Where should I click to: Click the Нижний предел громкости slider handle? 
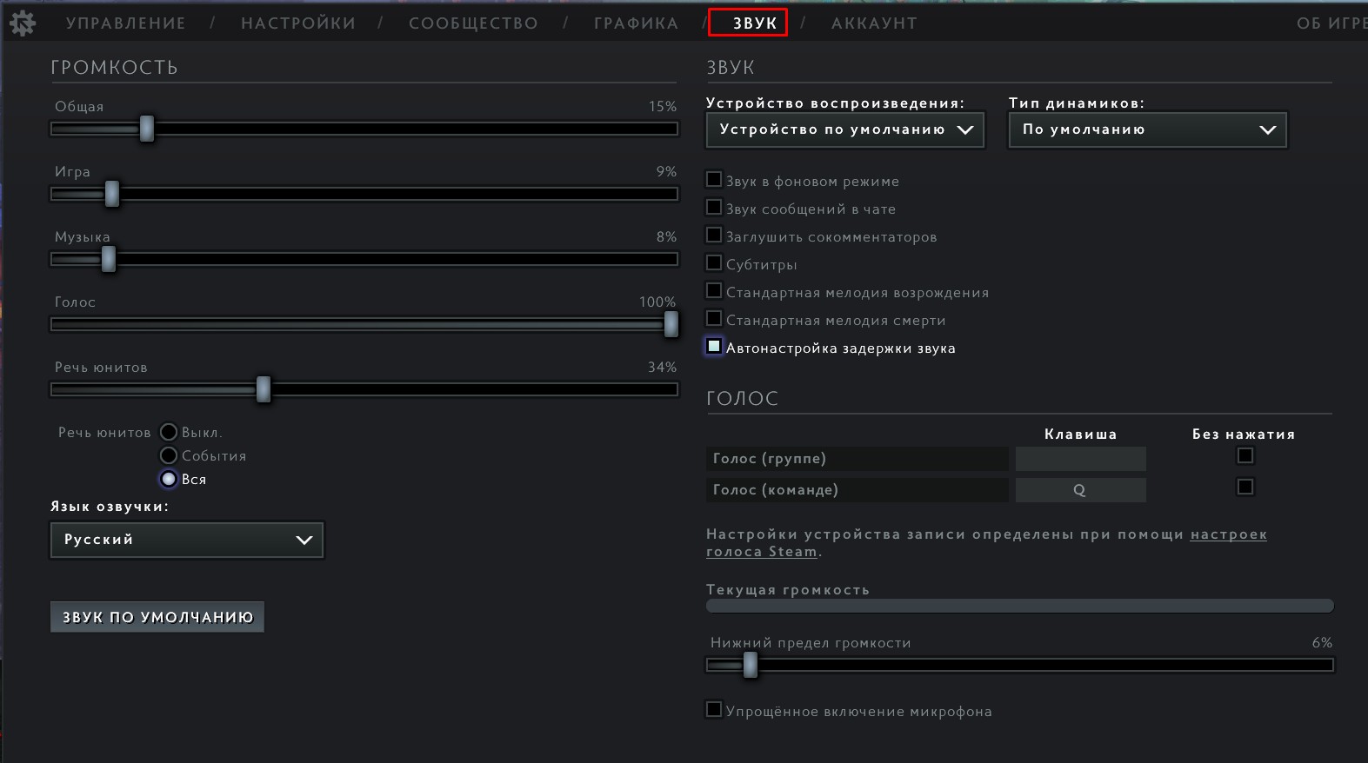[x=750, y=665]
